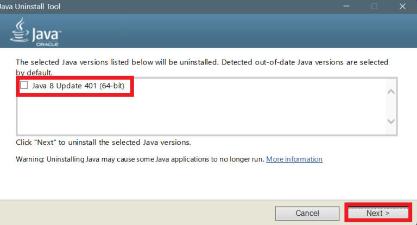Click the scrollbar track between the arrows
Viewport: 417px width, 225px height.
coord(391,106)
